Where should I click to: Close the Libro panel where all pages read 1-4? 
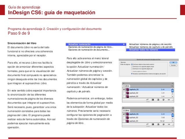124,83
